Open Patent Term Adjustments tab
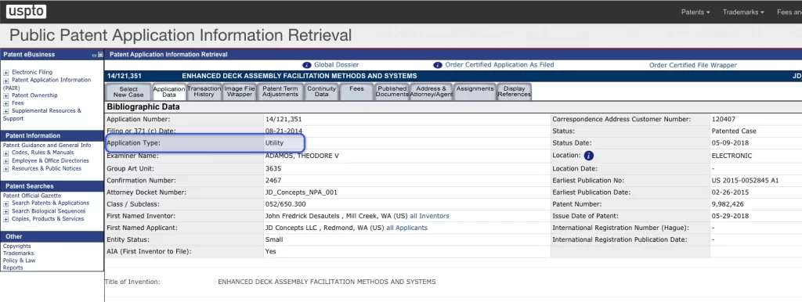Image resolution: width=802 pixels, height=302 pixels. coord(280,92)
